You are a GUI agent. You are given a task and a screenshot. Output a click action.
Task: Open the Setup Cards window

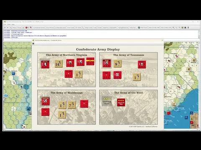(x=89, y=27)
